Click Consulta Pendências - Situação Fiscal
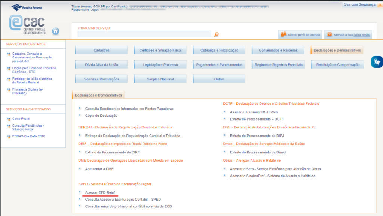The height and width of the screenshot is (216, 383). (28, 127)
